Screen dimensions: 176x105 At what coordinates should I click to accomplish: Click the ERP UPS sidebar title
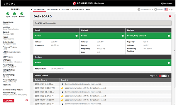point(15,9)
